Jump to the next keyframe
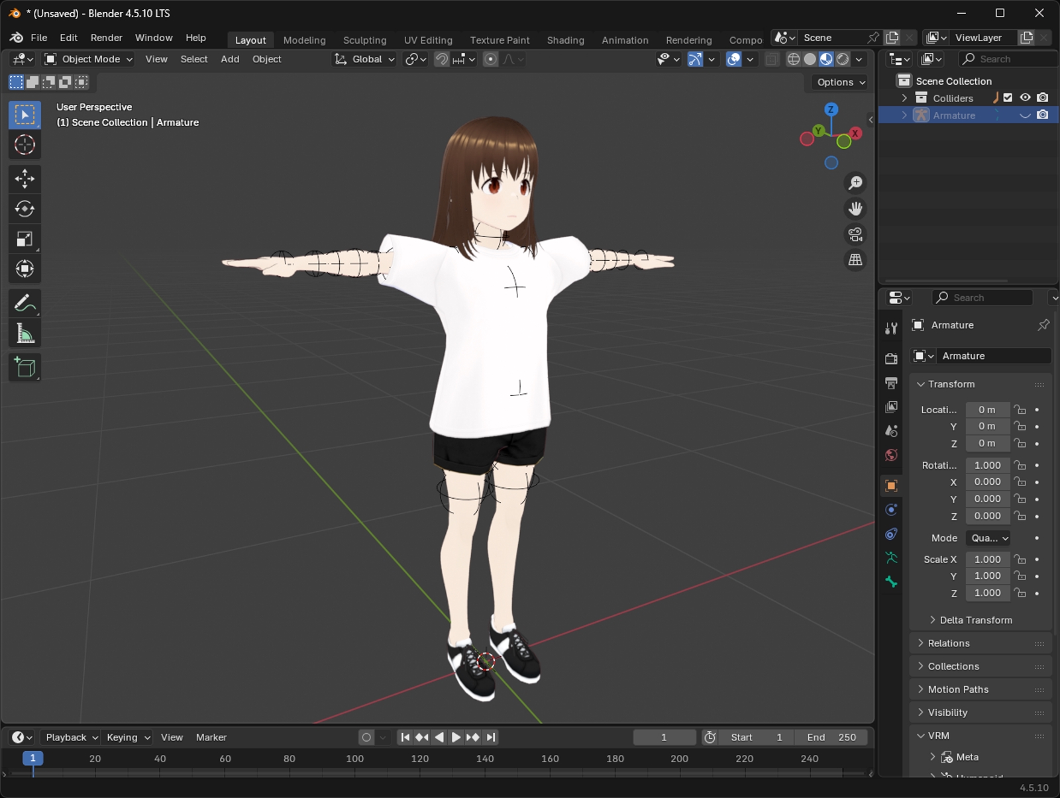 472,737
